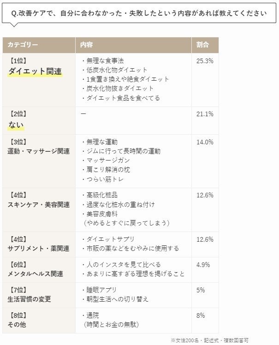Click the 14.0% percentage value
Viewport: 279px width, 345px height.
coord(205,142)
